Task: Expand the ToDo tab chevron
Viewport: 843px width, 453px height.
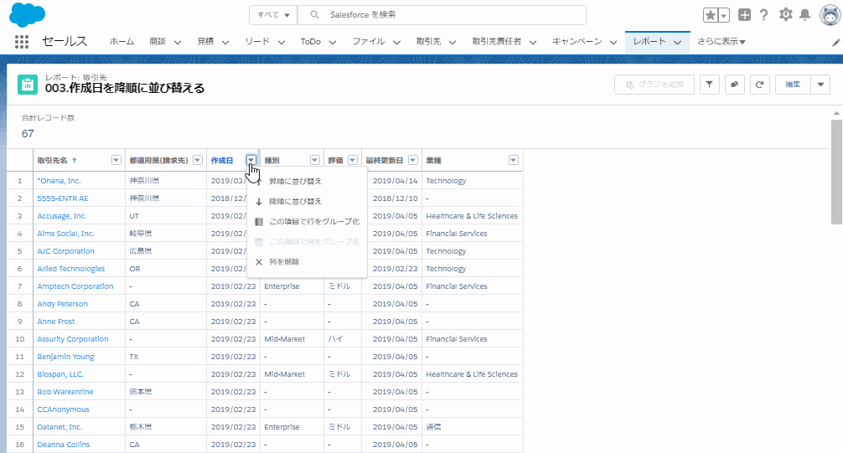Action: [333, 42]
